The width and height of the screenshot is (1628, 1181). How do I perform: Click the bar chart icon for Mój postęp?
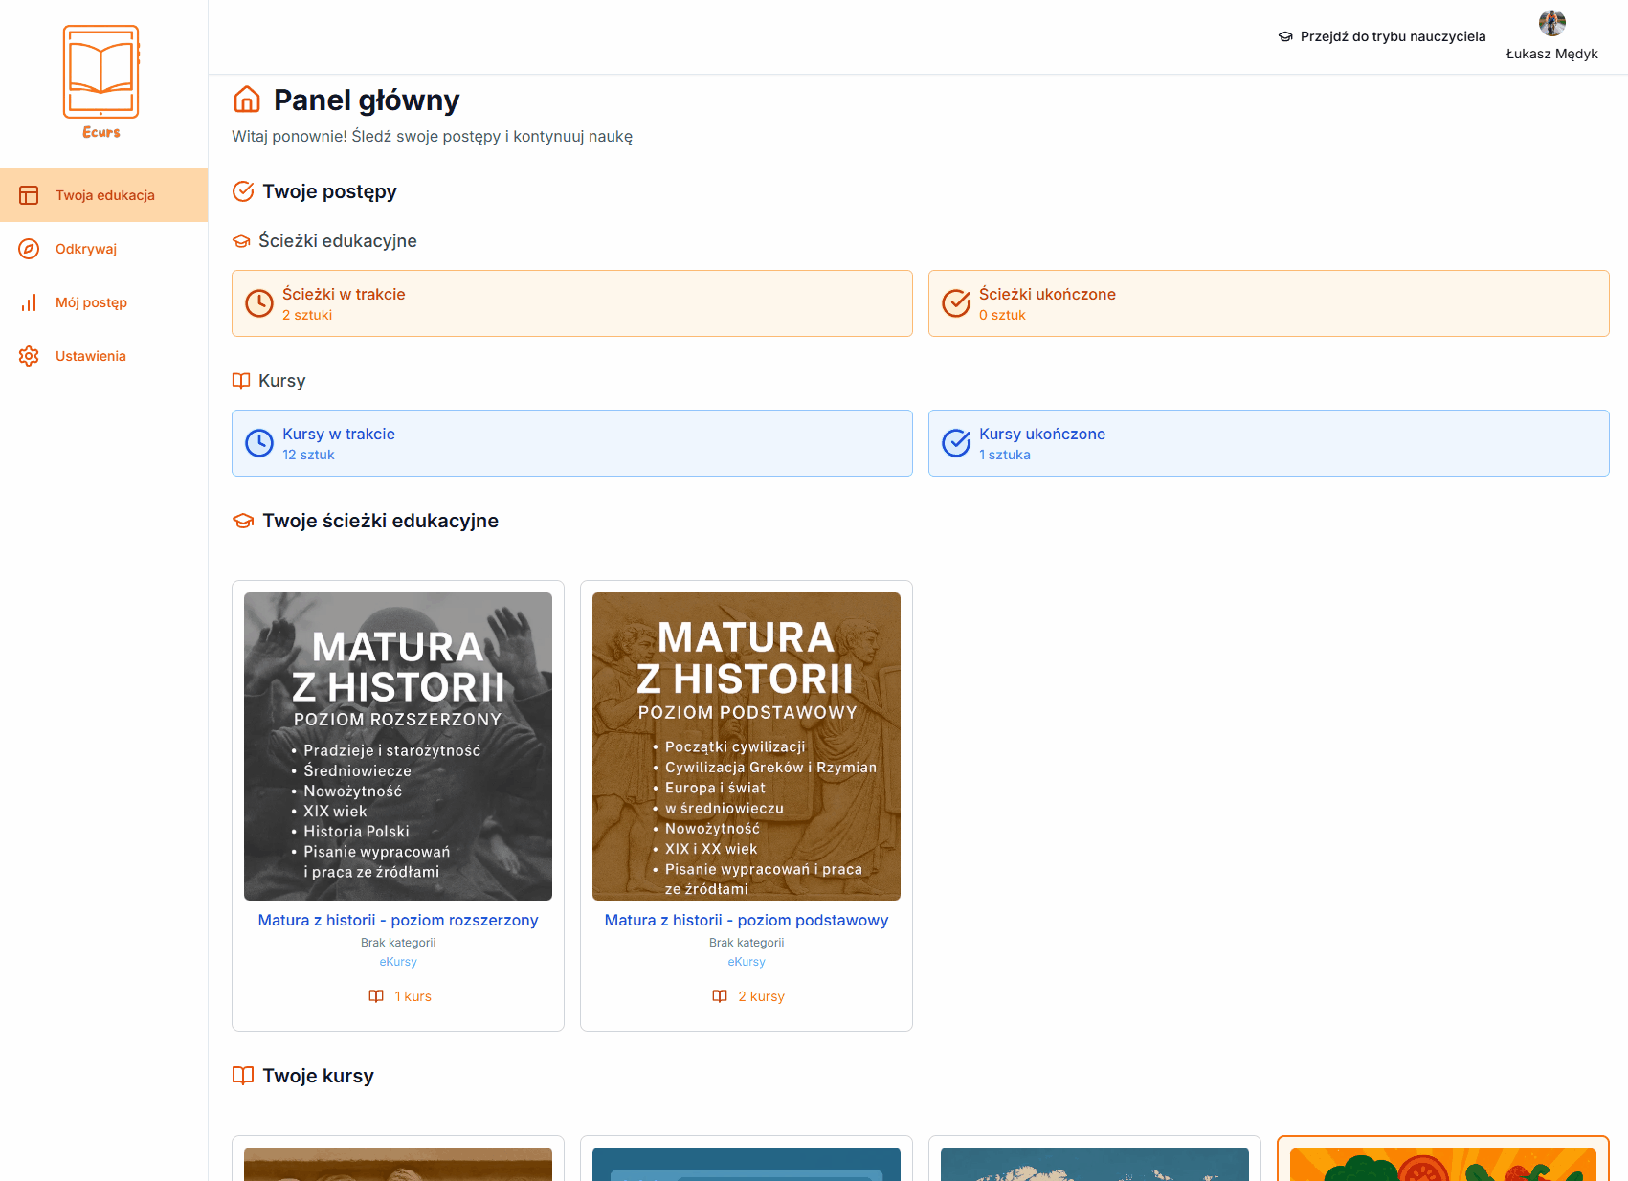29,302
